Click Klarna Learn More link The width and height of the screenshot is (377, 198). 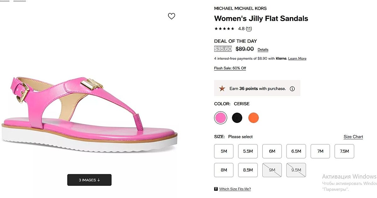(x=297, y=59)
